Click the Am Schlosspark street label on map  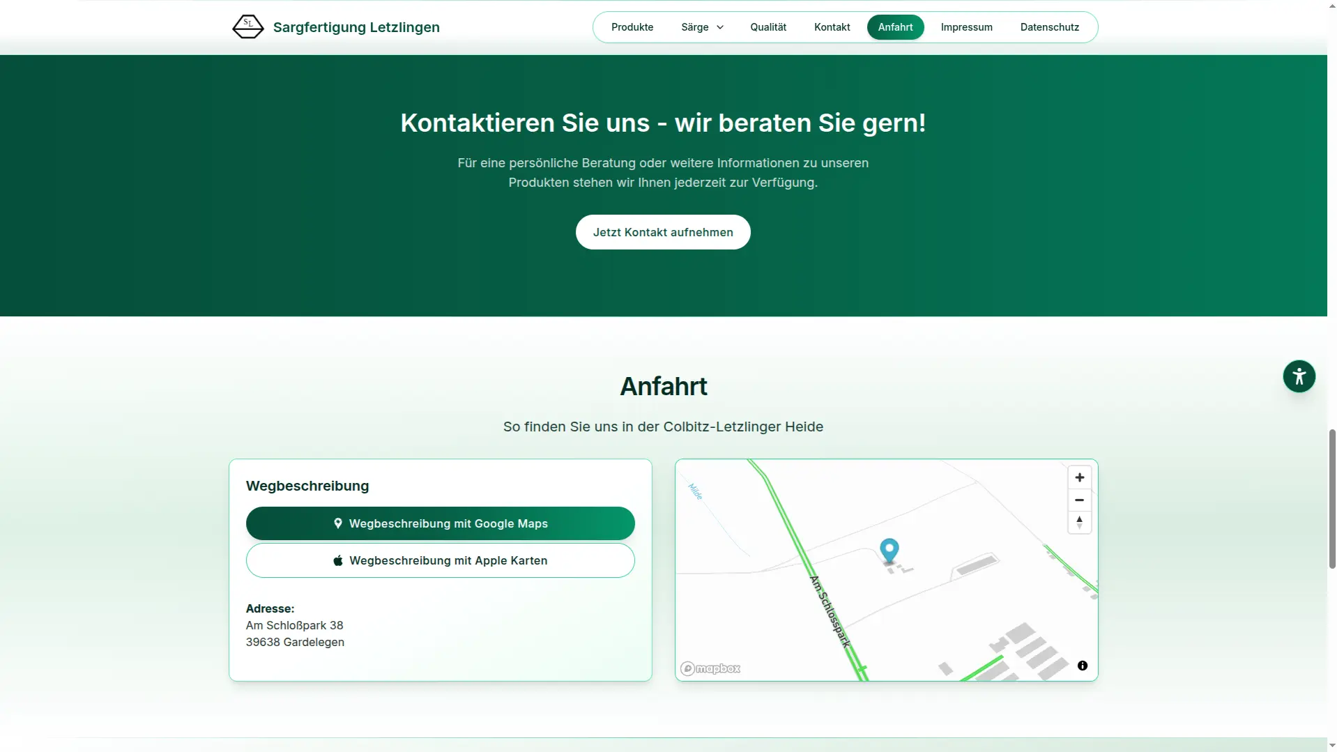[830, 611]
